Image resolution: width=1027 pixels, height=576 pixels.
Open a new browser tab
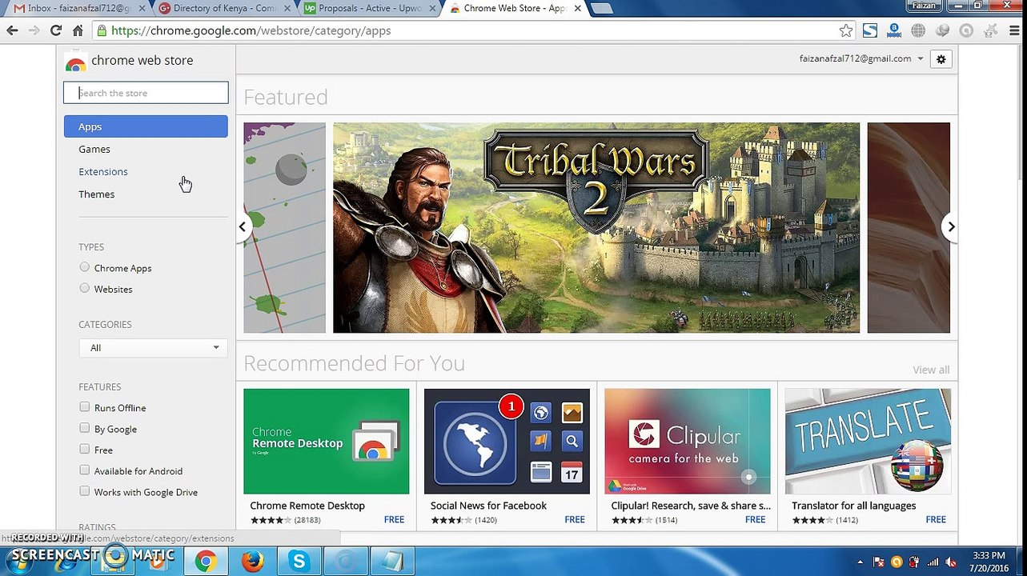click(601, 8)
